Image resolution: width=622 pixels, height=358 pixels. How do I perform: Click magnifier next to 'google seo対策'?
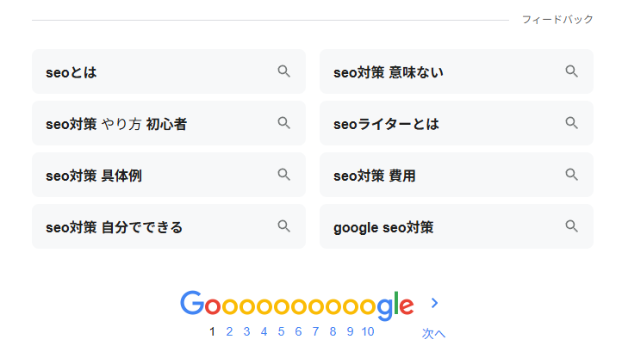tap(571, 226)
